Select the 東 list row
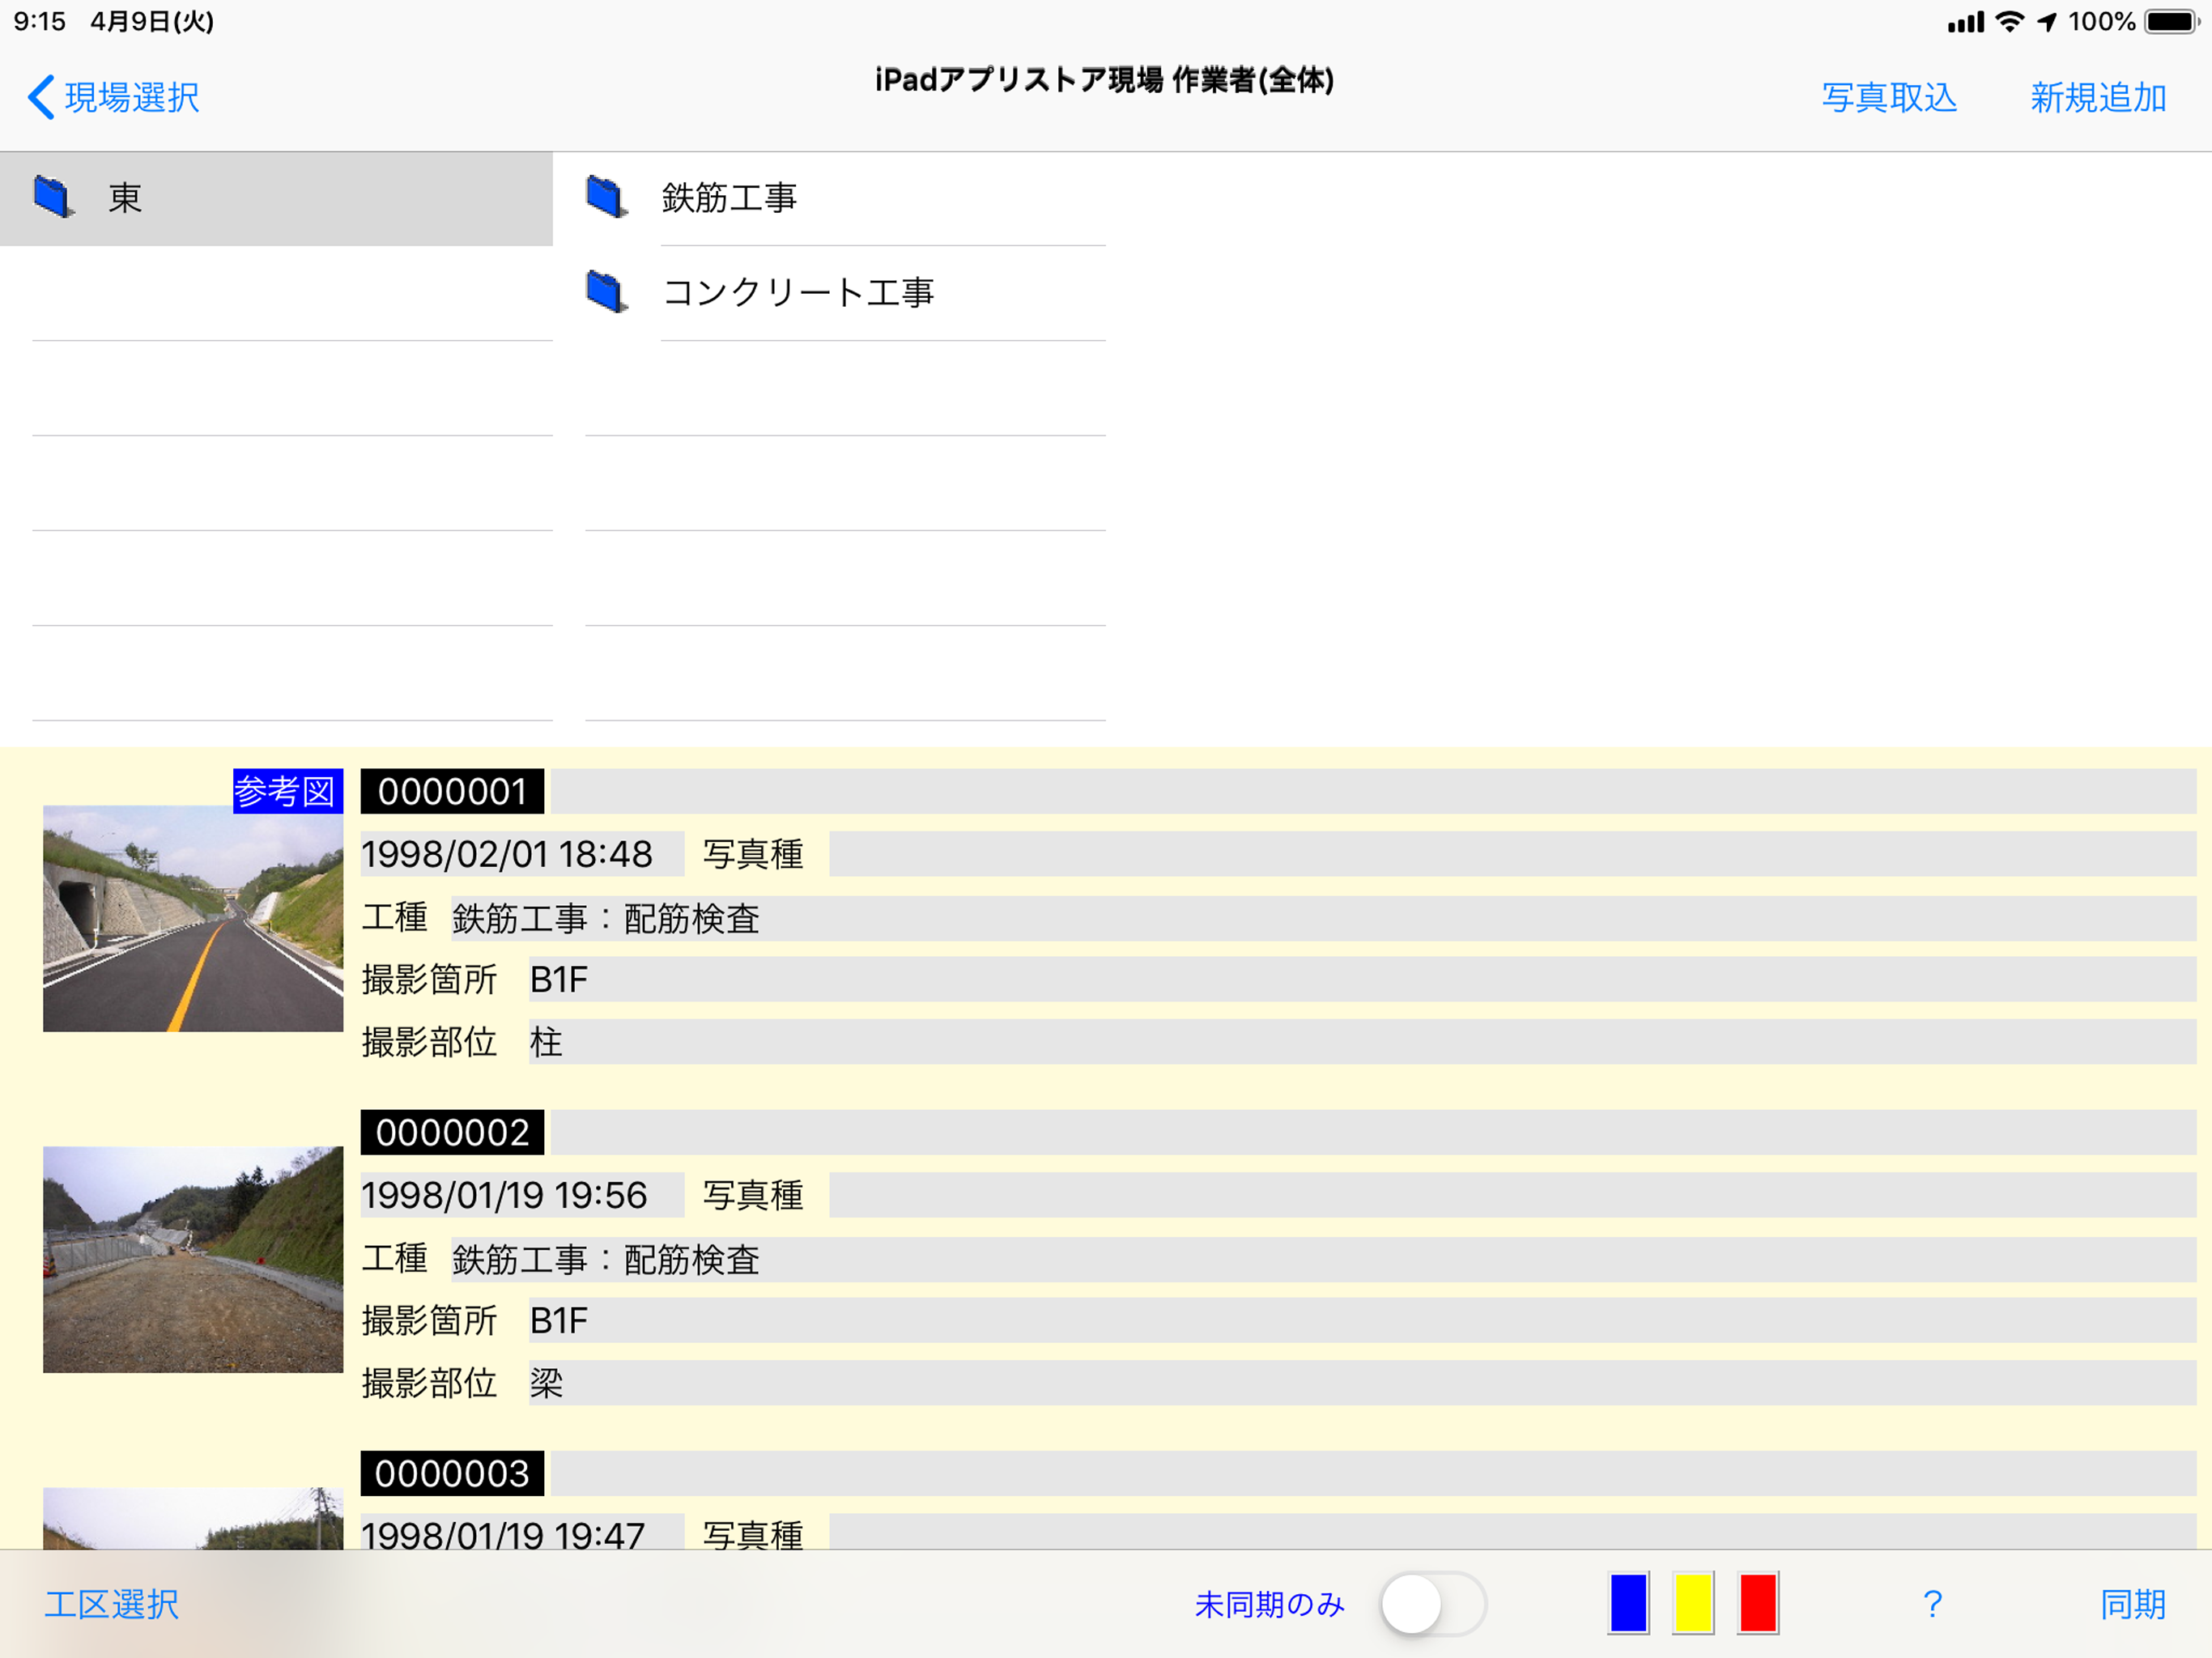This screenshot has height=1658, width=2212. 276,198
